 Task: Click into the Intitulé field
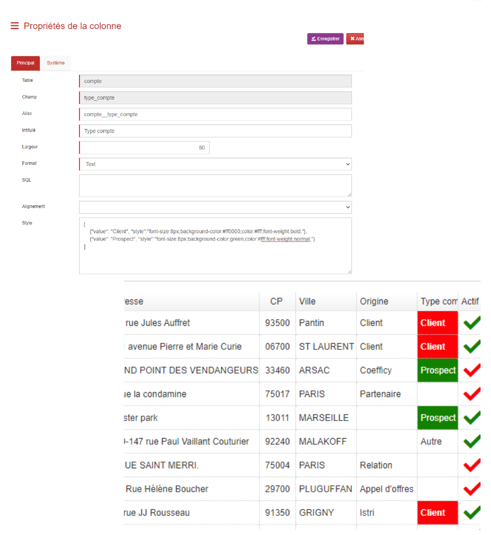[215, 131]
